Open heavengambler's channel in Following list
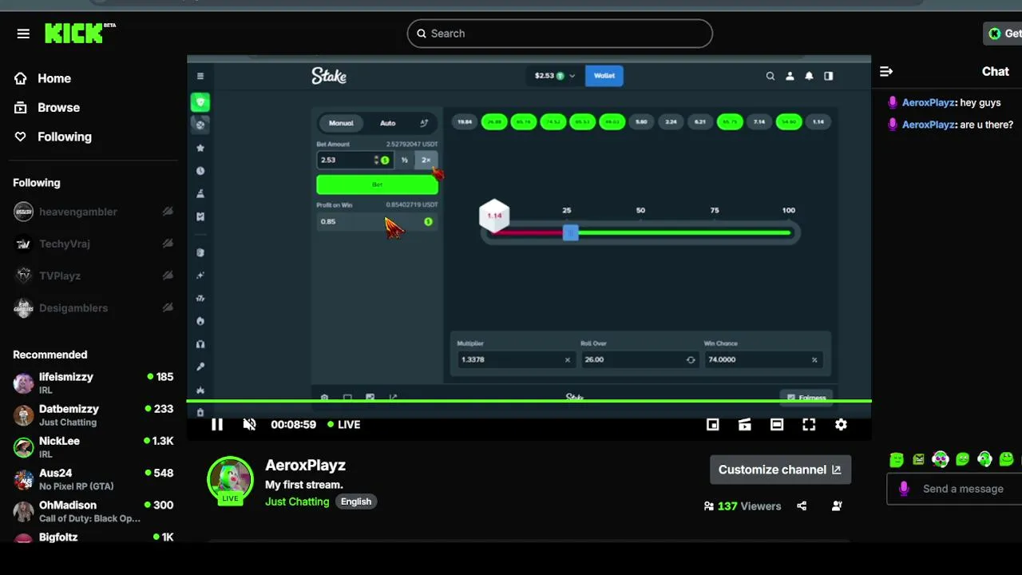Image resolution: width=1022 pixels, height=575 pixels. (93, 212)
